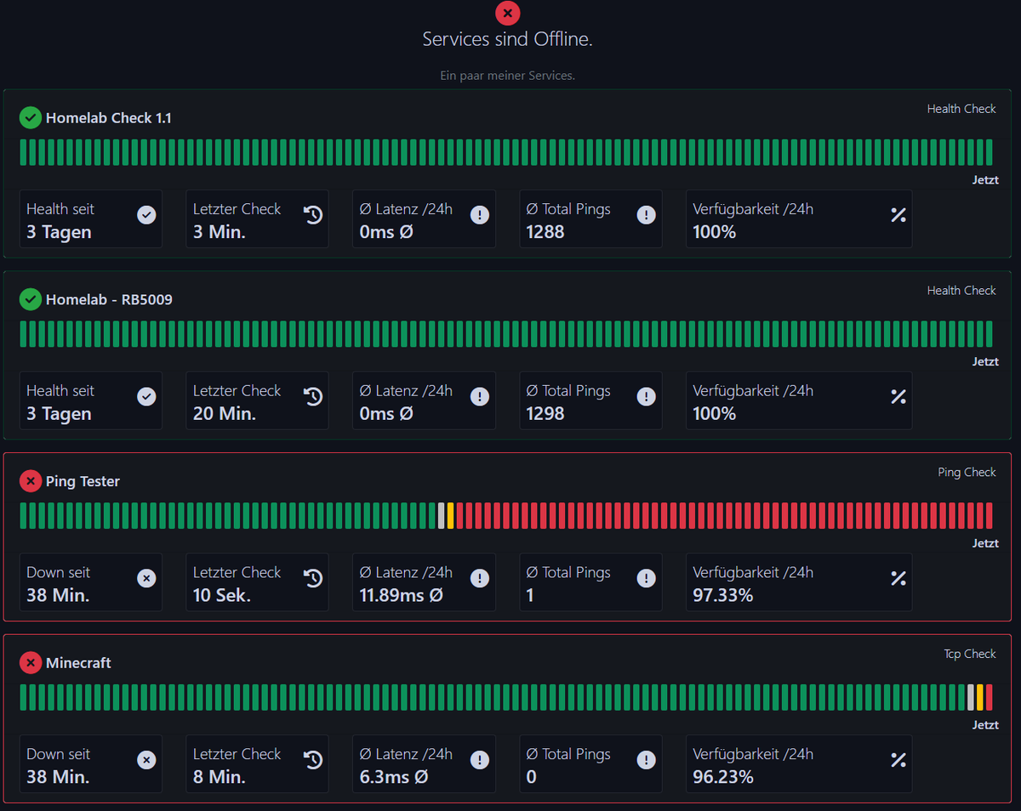
Task: Click the yellow bar in Minecraft timeline
Action: pos(980,697)
